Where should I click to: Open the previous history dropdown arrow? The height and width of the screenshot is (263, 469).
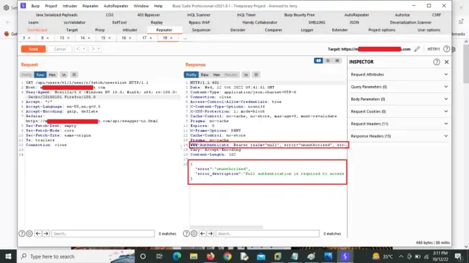tap(84, 49)
